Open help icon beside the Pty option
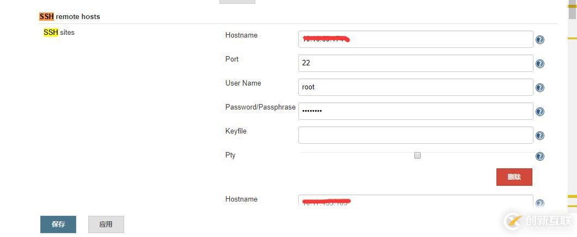Viewport: 577px width, 237px height. 540,156
